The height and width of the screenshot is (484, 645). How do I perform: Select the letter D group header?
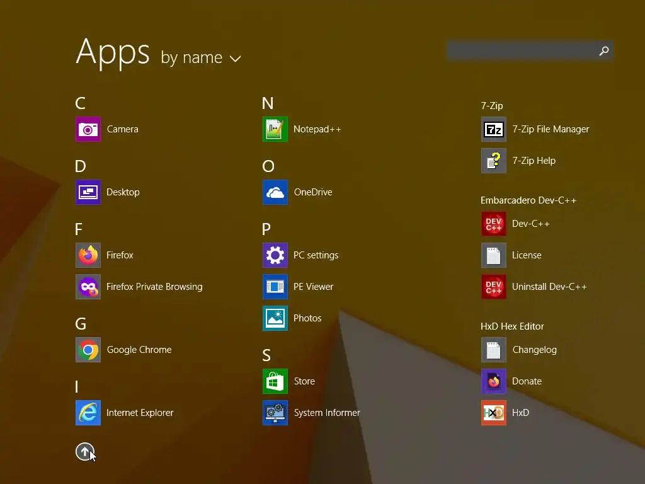[81, 166]
